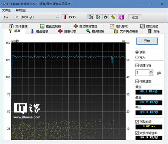168x144 pixels.
Task: Click the purple download arrow icon
Action: (122, 17)
